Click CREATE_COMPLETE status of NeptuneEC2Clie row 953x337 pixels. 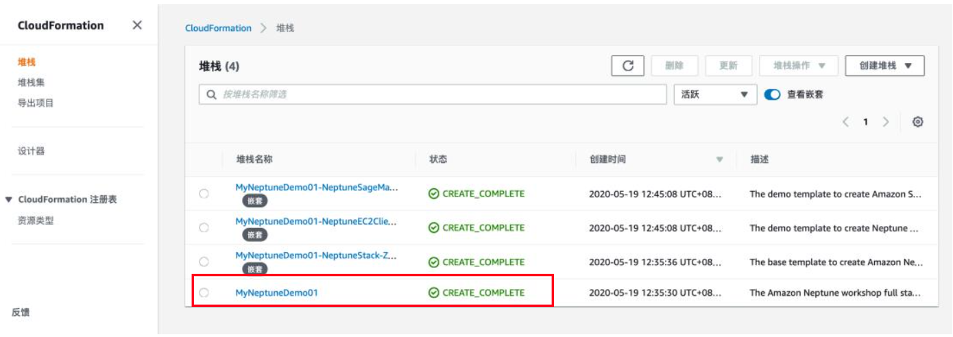(x=477, y=228)
